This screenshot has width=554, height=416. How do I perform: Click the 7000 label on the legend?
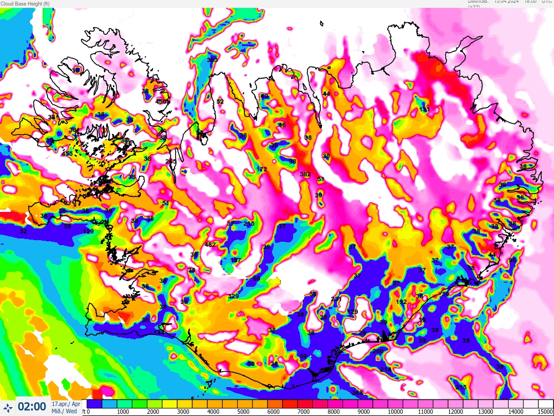(x=303, y=412)
